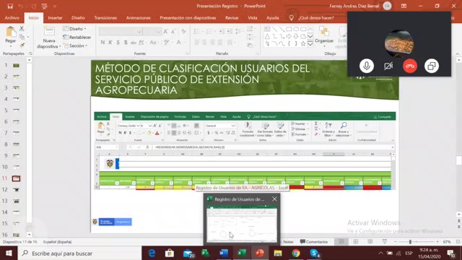This screenshot has height=260, width=462.
Task: Open Mail app from taskbar
Action: click(x=188, y=253)
